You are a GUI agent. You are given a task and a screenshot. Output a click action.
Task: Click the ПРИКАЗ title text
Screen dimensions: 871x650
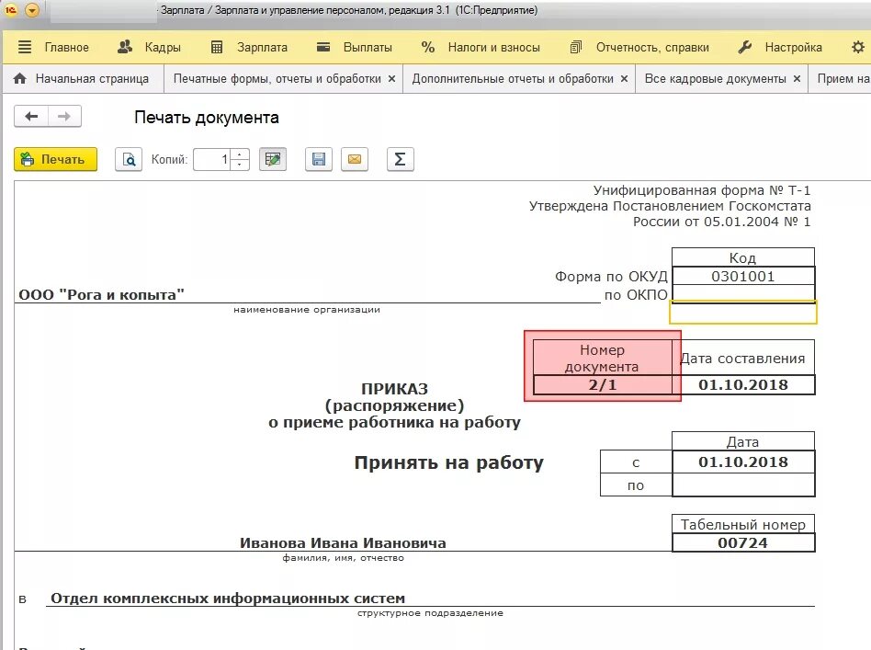[x=394, y=389]
